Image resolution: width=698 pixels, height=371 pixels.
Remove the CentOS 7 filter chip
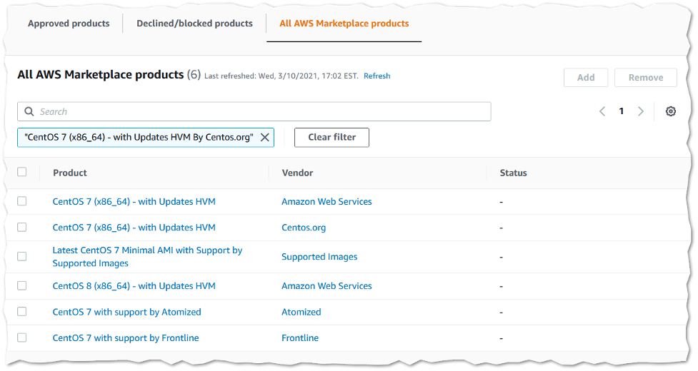point(264,137)
